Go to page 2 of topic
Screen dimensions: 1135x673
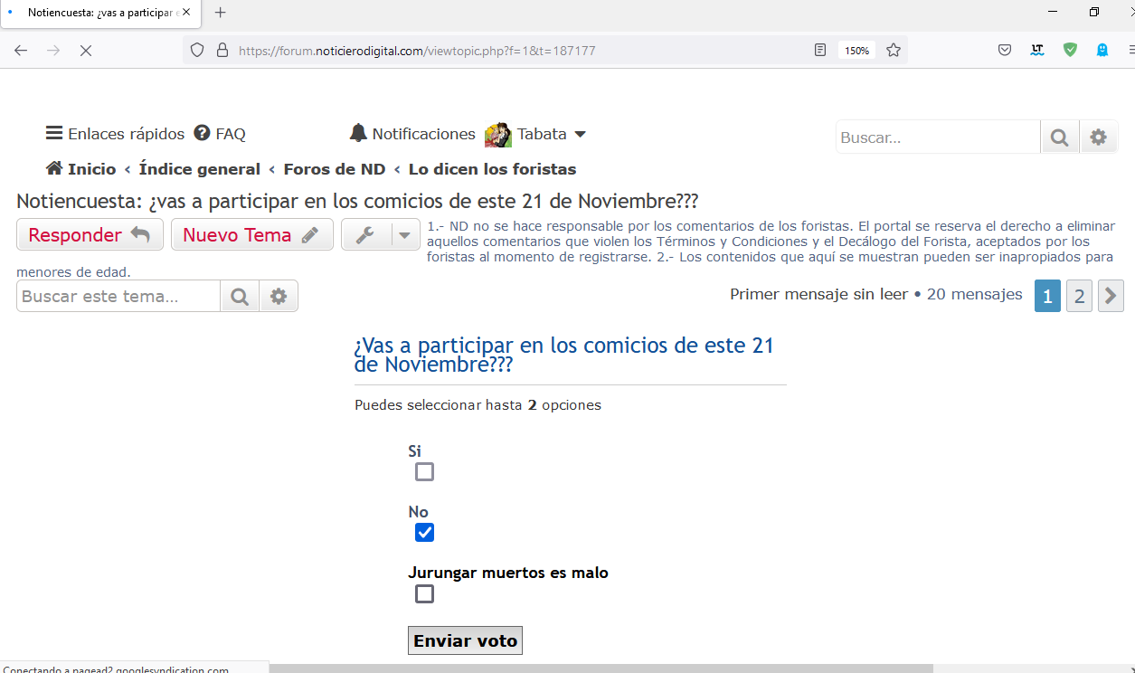pos(1079,296)
